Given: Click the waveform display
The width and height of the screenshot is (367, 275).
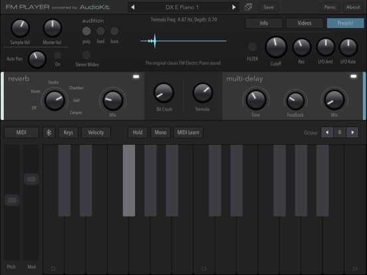Looking at the screenshot, I should (183, 41).
